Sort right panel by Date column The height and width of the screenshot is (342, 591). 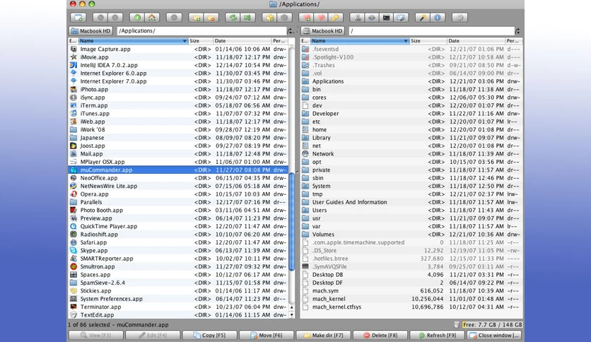pos(476,41)
